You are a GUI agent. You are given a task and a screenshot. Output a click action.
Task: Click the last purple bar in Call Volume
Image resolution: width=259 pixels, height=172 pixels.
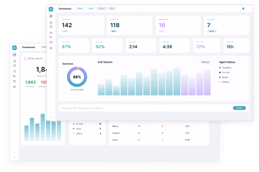[207, 82]
